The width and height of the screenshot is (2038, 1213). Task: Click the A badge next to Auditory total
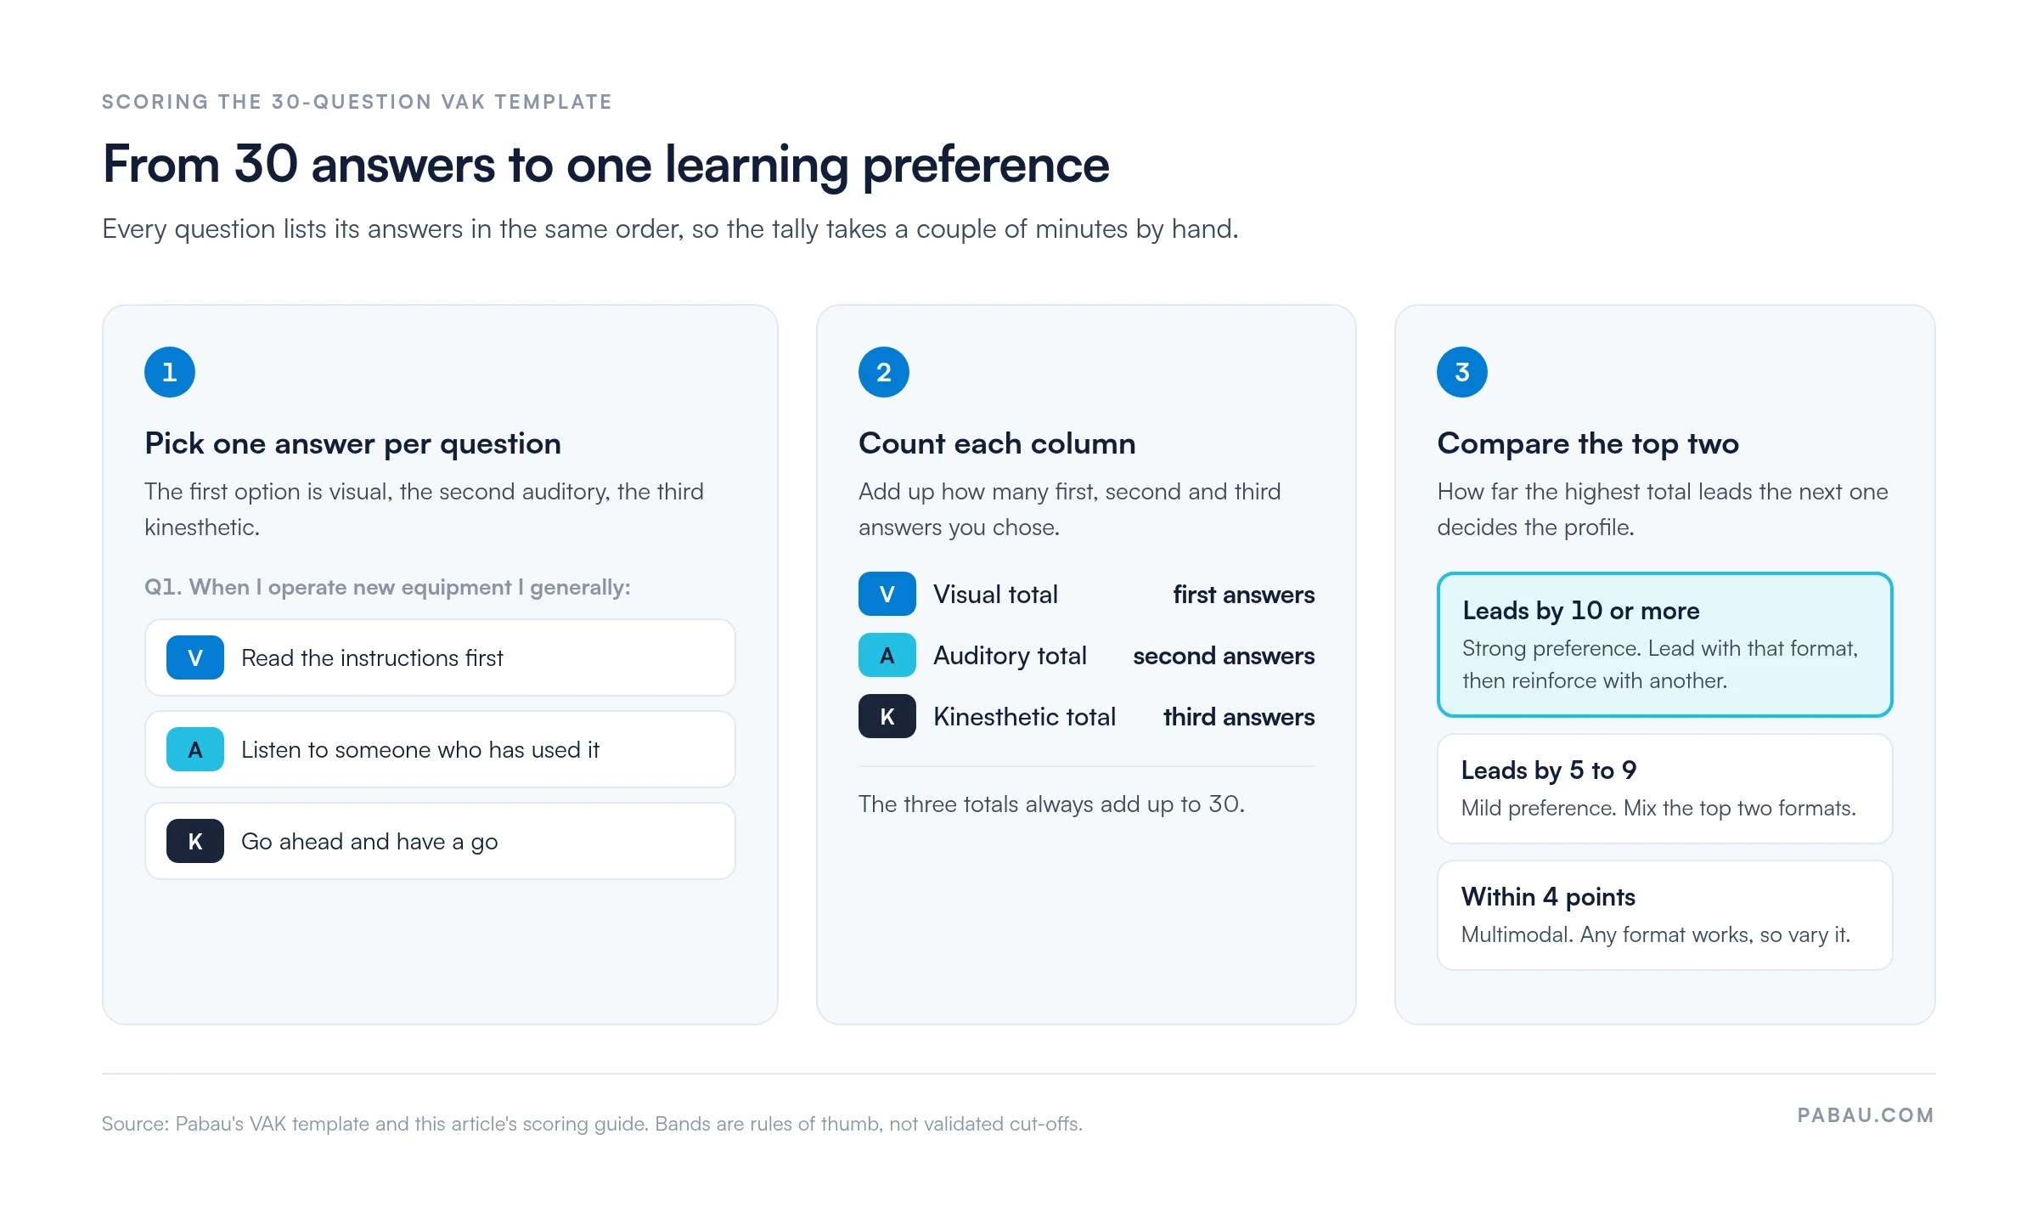(x=887, y=655)
